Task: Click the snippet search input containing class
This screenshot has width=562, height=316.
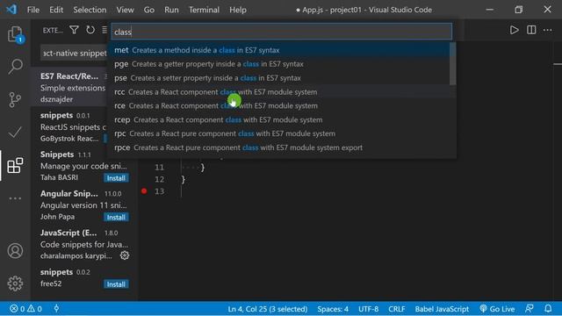Action: click(282, 32)
